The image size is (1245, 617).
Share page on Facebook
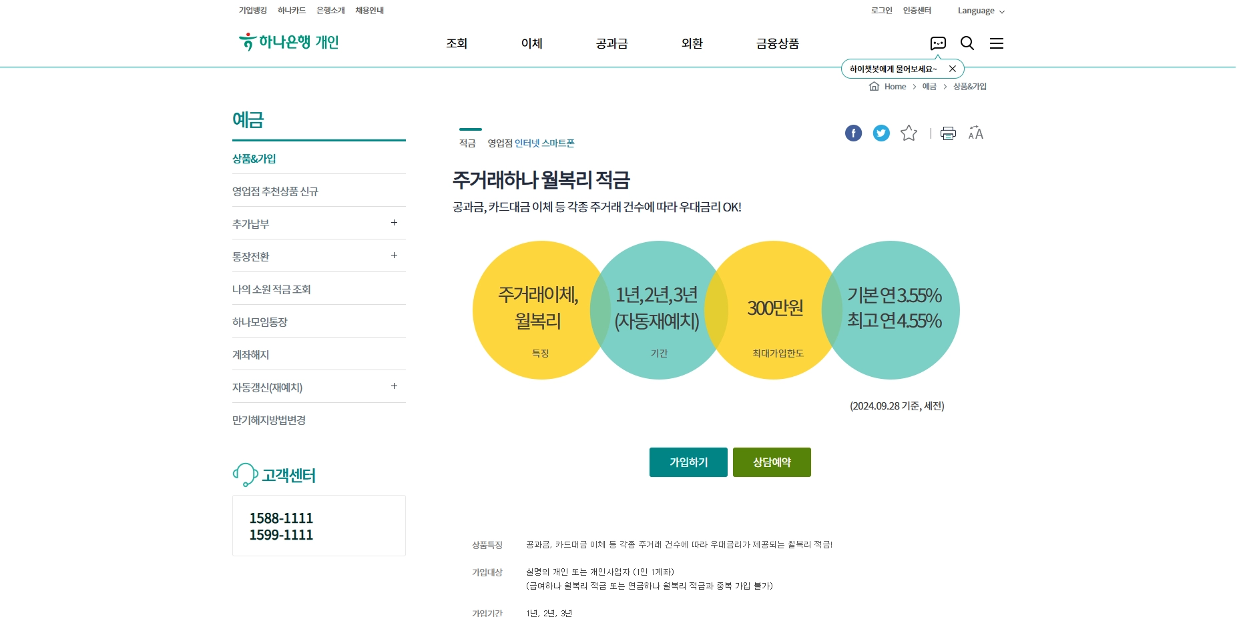click(x=853, y=133)
